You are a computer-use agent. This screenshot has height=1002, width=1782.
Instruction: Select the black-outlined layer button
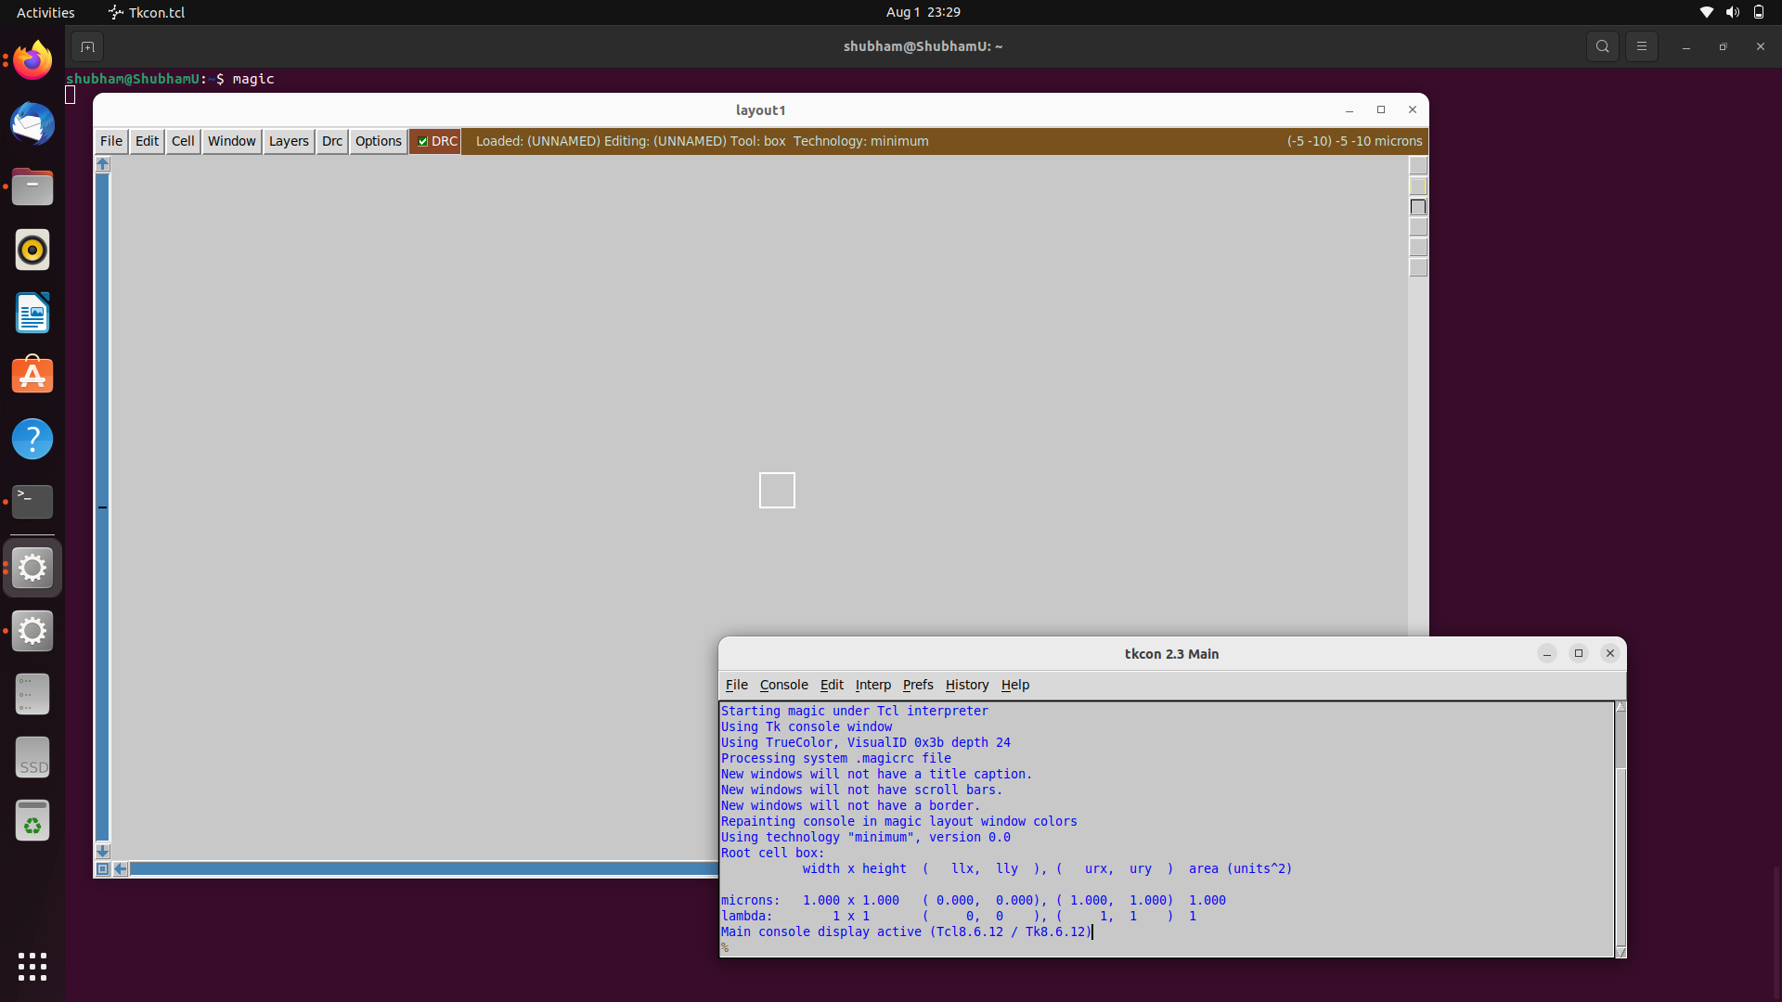[1418, 207]
